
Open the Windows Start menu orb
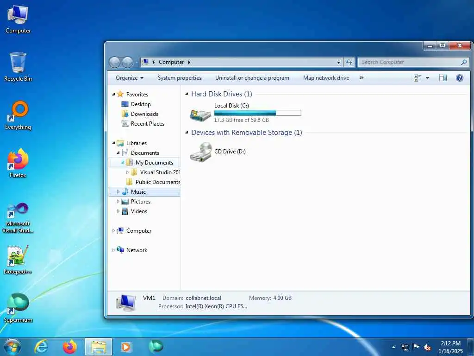click(12, 347)
